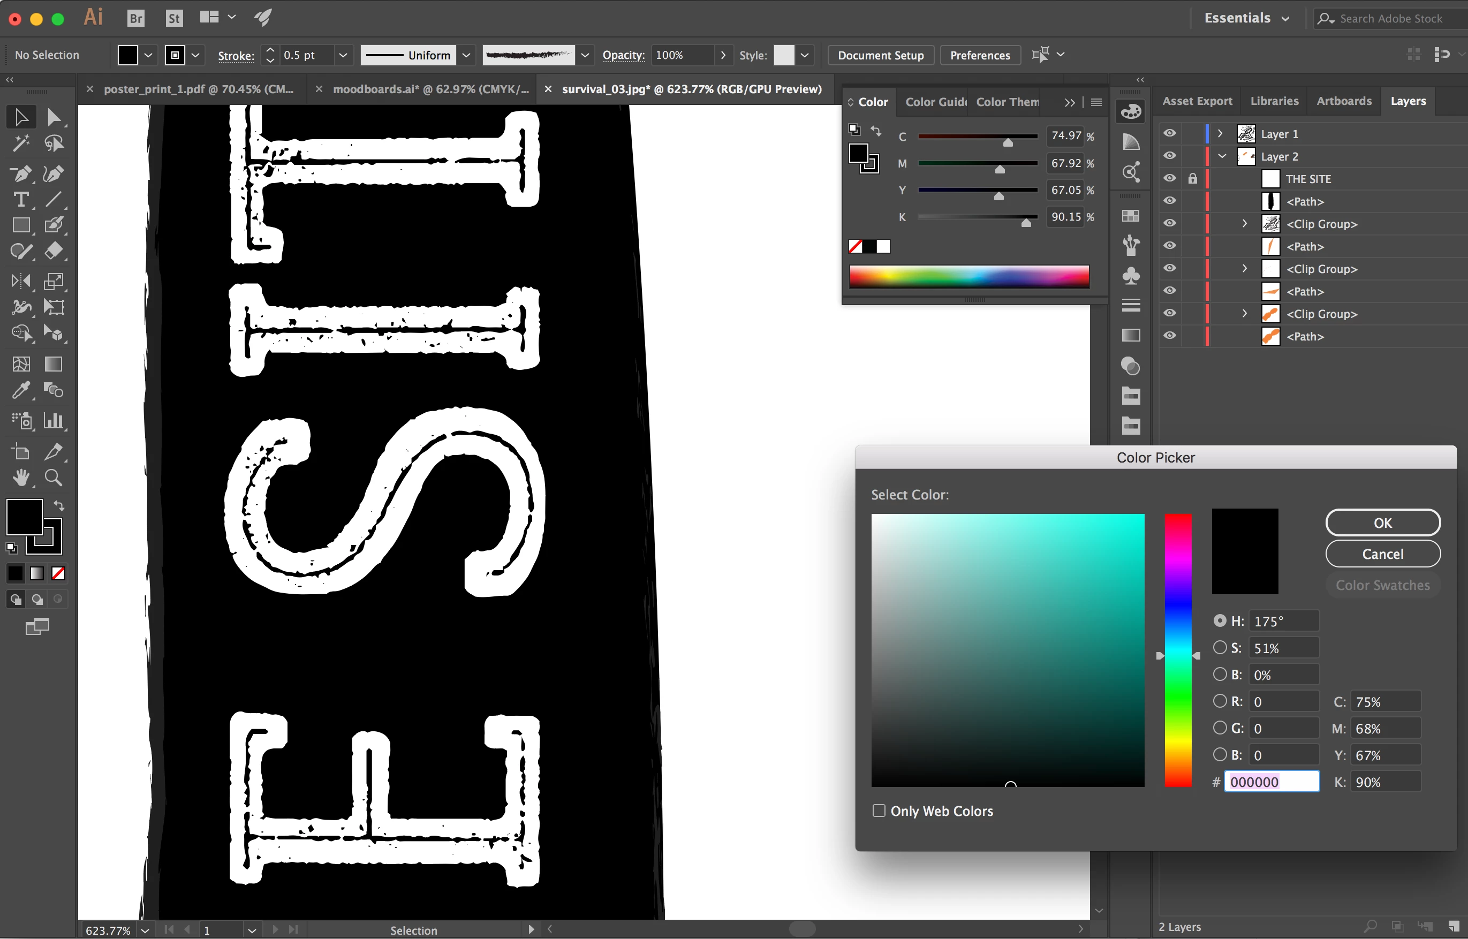Viewport: 1468px width, 939px height.
Task: Select the Hand tool
Action: [21, 478]
